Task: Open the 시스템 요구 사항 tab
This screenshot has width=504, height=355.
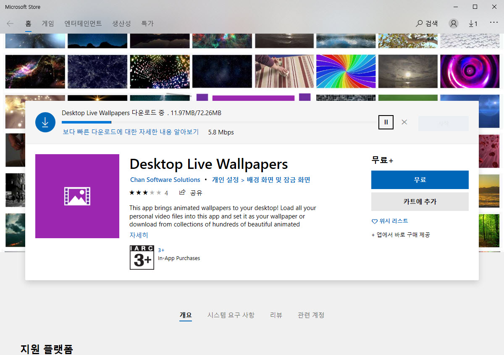Action: tap(231, 315)
